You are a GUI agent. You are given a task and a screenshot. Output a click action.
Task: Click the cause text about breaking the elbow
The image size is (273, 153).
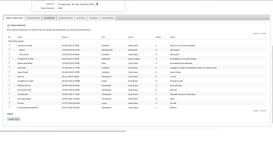tap(193, 68)
